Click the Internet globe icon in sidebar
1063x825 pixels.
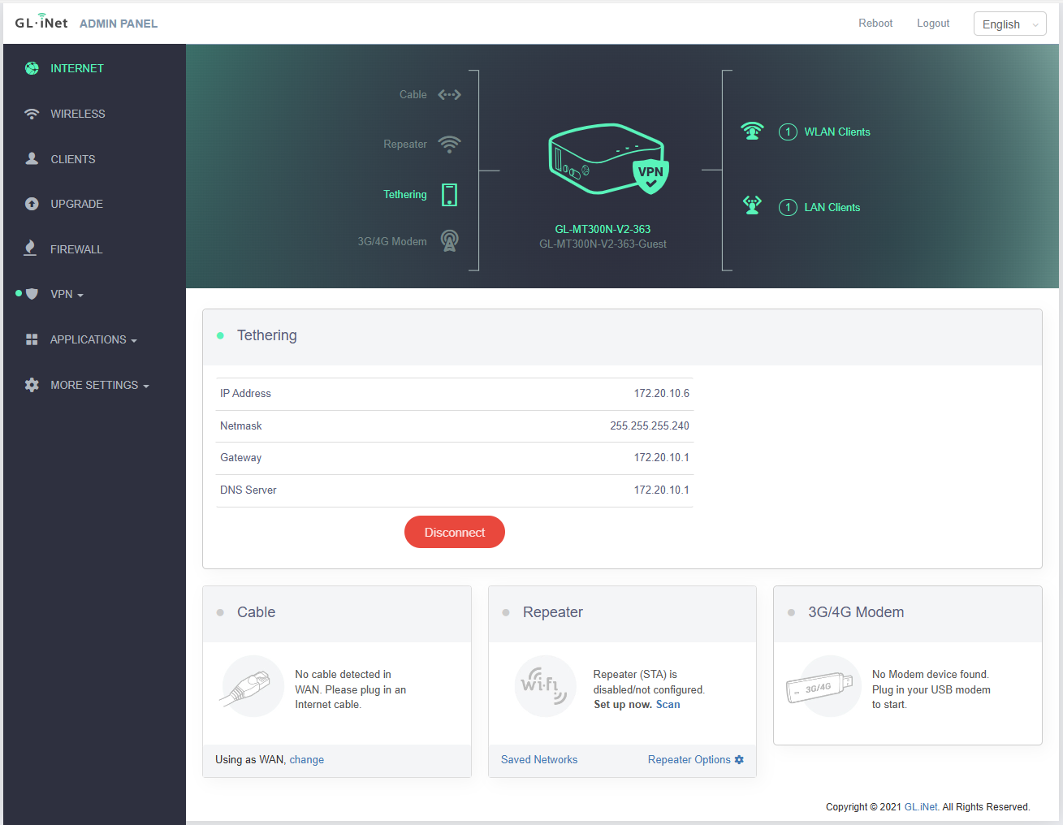click(x=32, y=68)
